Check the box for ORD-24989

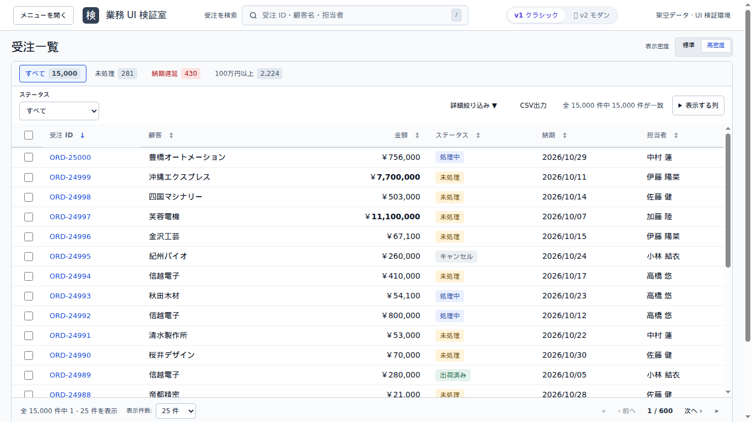click(29, 375)
